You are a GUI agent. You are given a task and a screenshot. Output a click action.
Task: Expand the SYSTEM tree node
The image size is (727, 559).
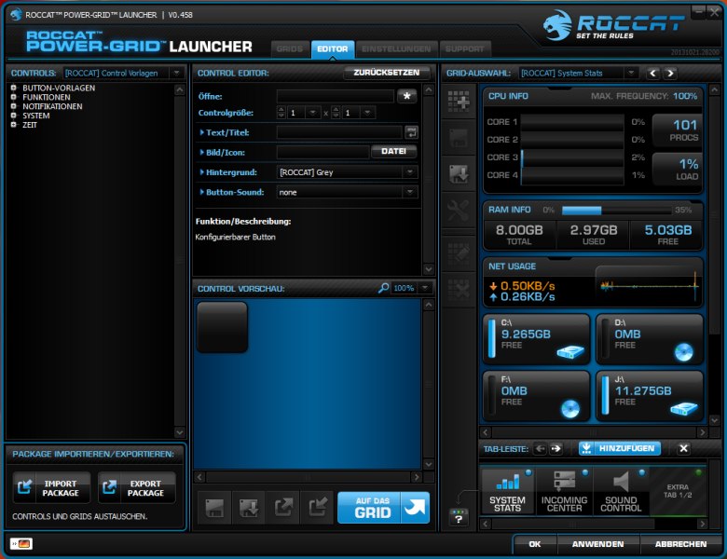point(13,116)
